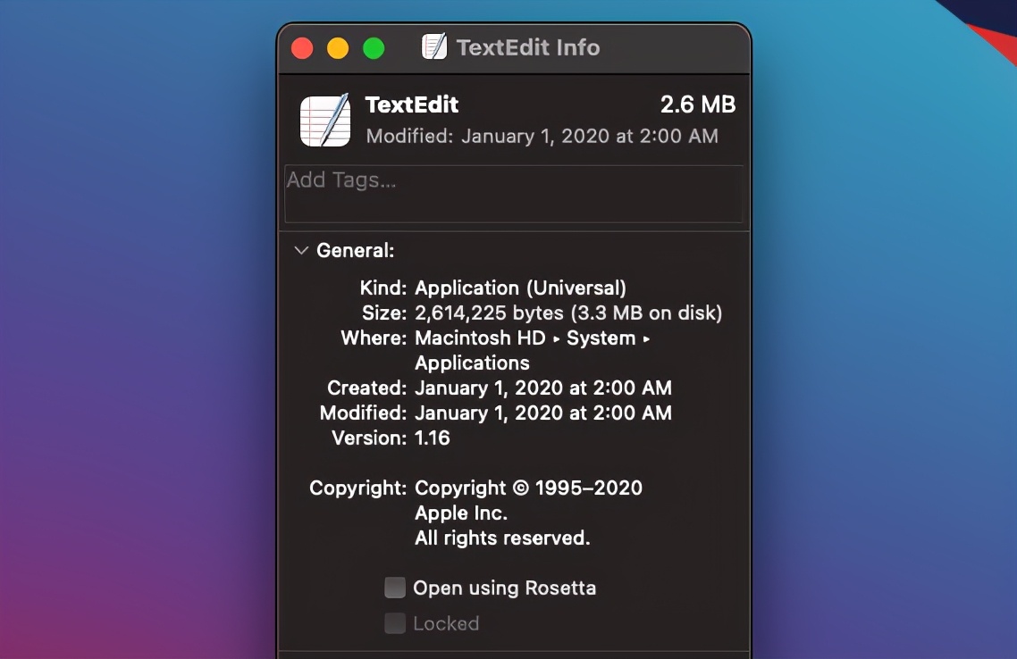The height and width of the screenshot is (659, 1017).
Task: Enable Open using Rosetta checkbox
Action: 395,588
